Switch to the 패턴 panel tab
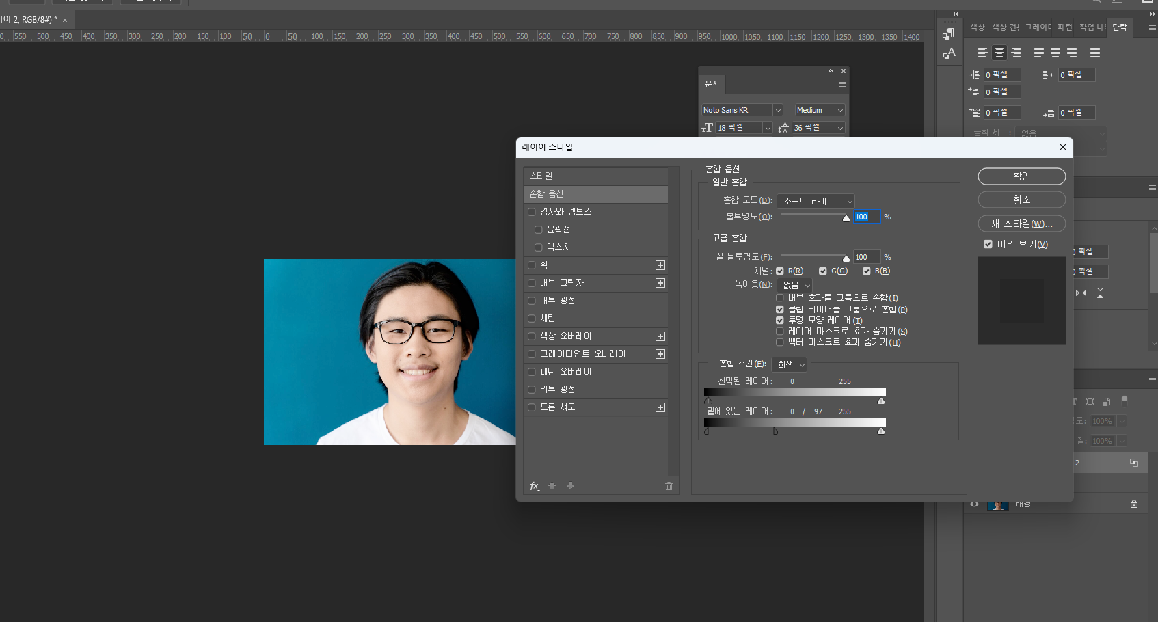 (1065, 27)
